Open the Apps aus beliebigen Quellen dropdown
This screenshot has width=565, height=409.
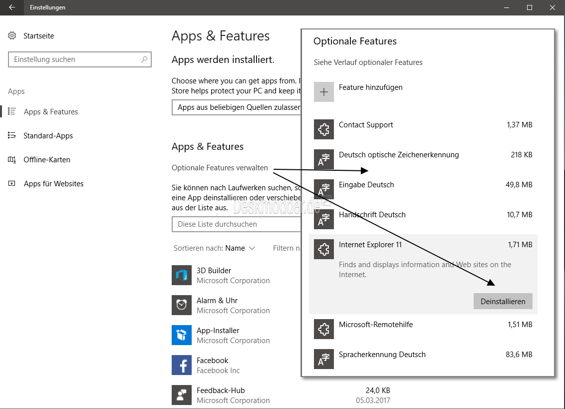[237, 107]
